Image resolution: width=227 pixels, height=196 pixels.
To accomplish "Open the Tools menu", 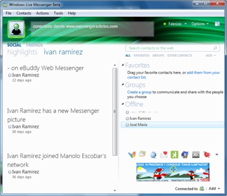I will (x=58, y=13).
